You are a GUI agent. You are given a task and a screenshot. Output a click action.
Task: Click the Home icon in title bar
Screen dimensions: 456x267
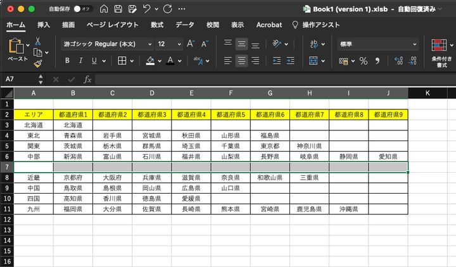coord(103,9)
